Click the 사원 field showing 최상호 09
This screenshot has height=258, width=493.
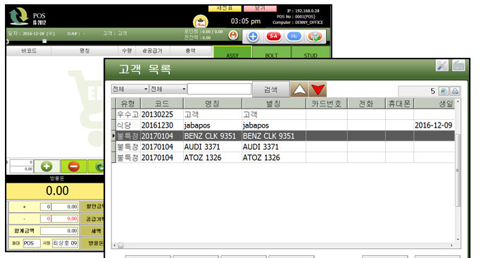[65, 243]
